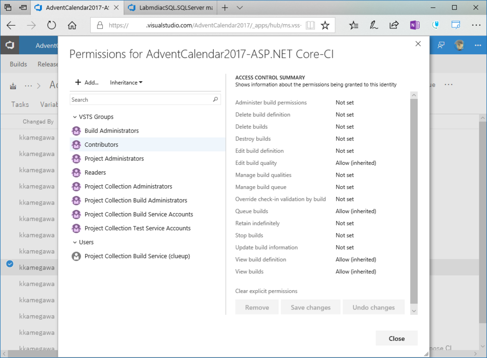
Task: Click the breadcrumb ellipsis in the background page
Action: (x=28, y=86)
